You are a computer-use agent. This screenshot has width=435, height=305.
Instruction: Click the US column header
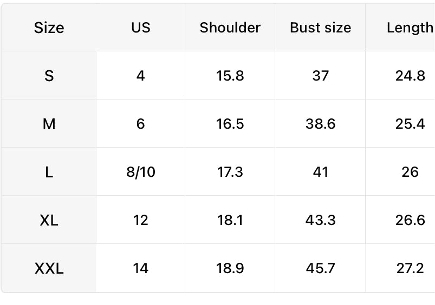click(x=140, y=28)
